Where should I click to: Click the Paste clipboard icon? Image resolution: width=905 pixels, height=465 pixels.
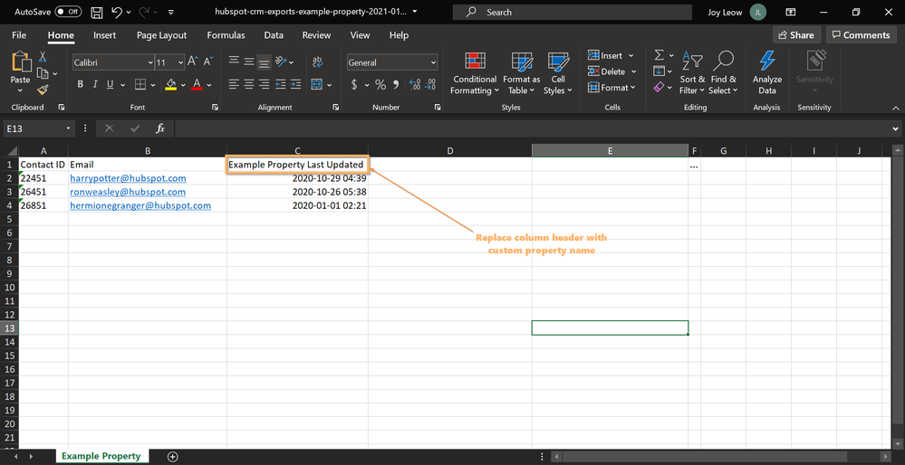[21, 62]
